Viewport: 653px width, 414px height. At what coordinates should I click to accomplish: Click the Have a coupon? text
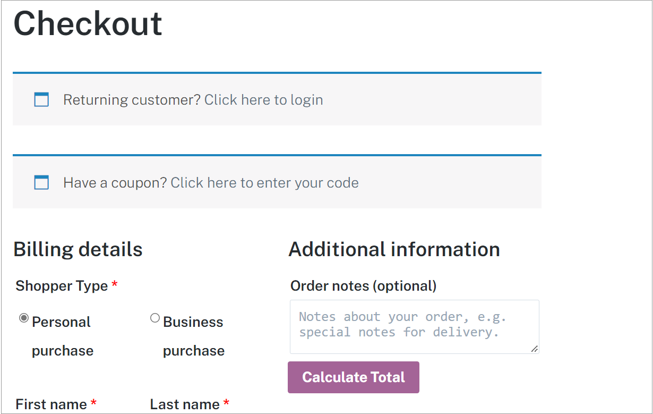tap(115, 183)
